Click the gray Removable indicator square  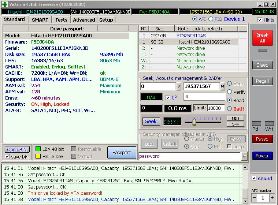coord(74,149)
